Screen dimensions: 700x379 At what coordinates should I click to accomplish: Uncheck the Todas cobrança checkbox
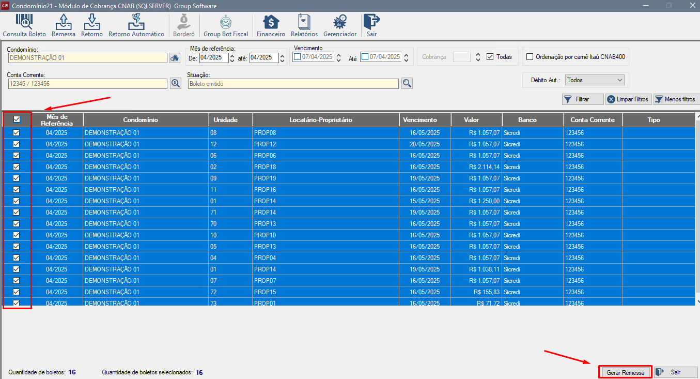[x=490, y=57]
